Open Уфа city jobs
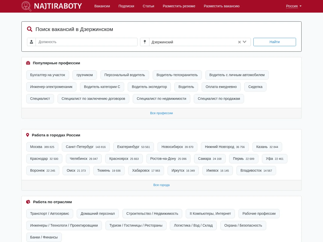 (275, 159)
